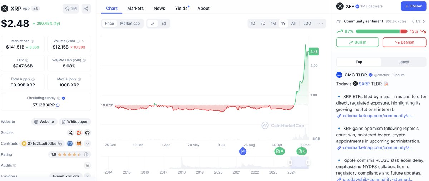
Task: Click the Market cap info icon
Action: [x=33, y=41]
